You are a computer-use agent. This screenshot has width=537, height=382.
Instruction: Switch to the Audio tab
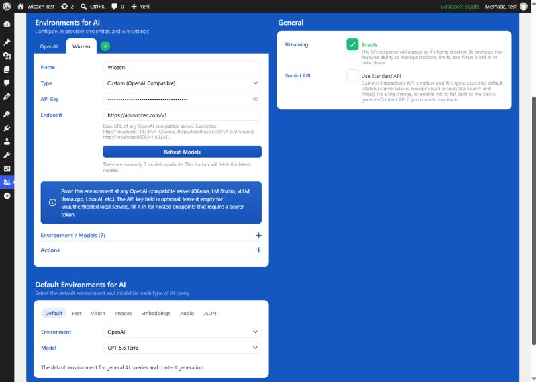click(x=187, y=313)
